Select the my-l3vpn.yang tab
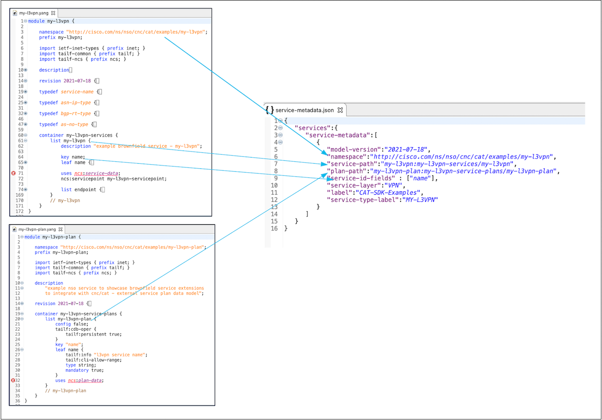The height and width of the screenshot is (420, 602). [34, 13]
